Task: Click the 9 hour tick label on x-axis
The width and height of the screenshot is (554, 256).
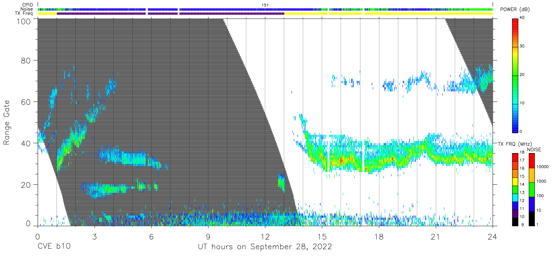Action: pyautogui.click(x=208, y=237)
